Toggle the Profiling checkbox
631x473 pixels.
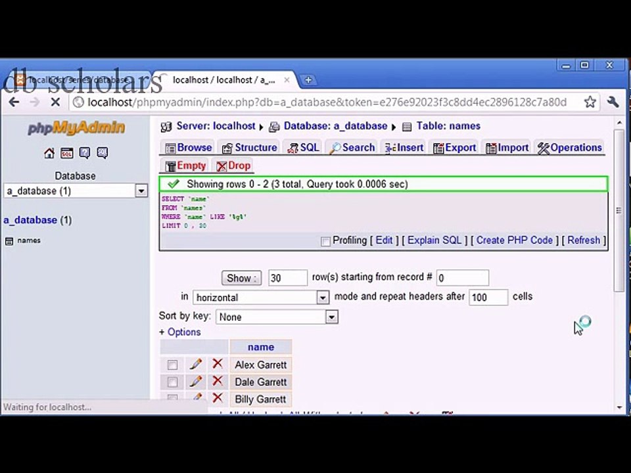click(325, 241)
